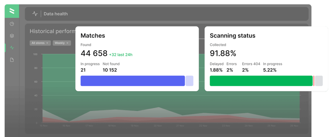Click the 1.88% delayed value

tap(216, 70)
